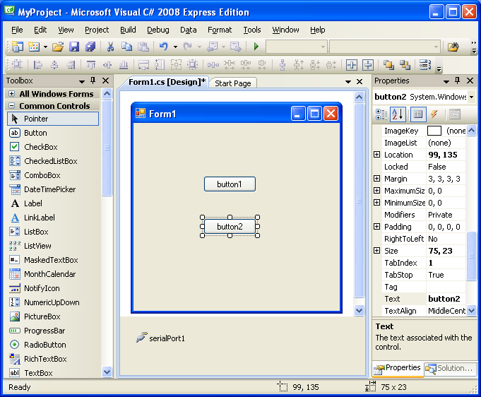Select button1 on the form designer

click(x=230, y=184)
